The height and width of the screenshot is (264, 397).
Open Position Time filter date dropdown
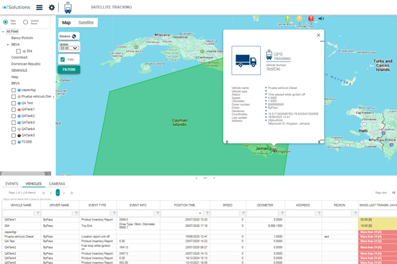click(x=200, y=213)
